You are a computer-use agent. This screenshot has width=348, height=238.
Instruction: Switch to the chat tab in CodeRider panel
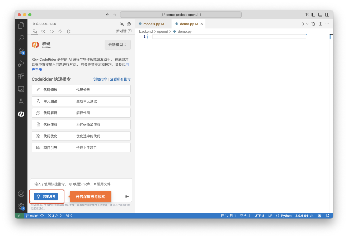[x=35, y=31]
